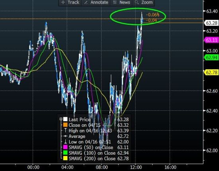The image size is (219, 171).
Task: Click the Low on 04/16 marker icon
Action: click(65, 142)
